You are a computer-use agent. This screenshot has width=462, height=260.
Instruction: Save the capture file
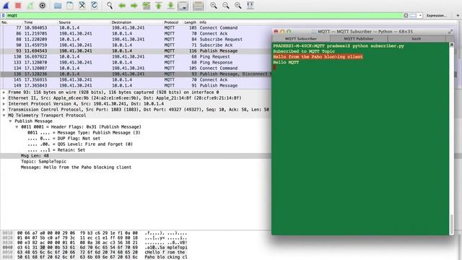click(70, 5)
